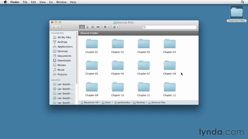Open the Action gear dropdown

coord(106,27)
